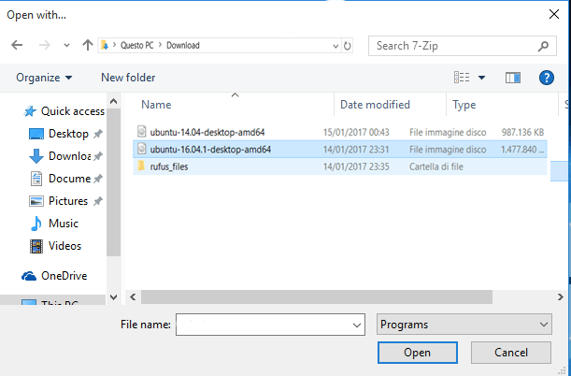Viewport: 571px width, 376px height.
Task: Open Pictures in the sidebar
Action: click(x=58, y=201)
